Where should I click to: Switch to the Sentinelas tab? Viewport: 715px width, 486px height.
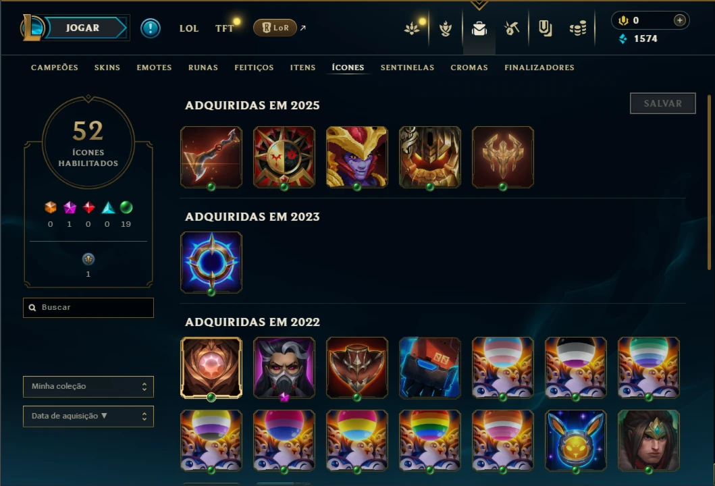tap(407, 67)
